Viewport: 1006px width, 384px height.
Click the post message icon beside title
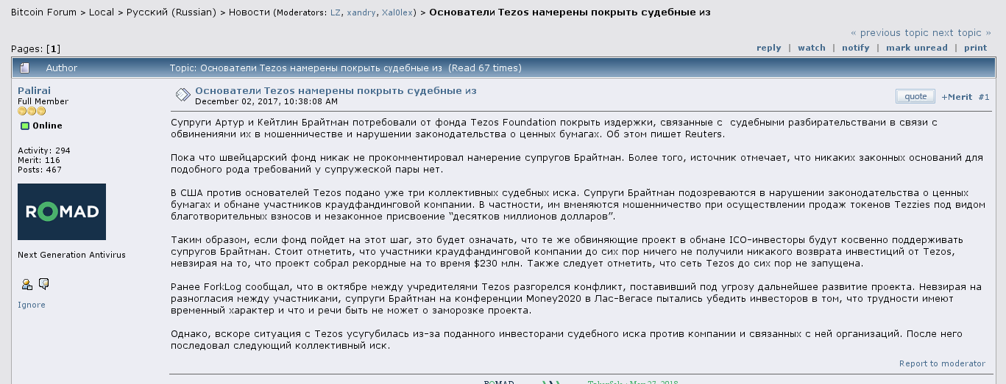(183, 95)
